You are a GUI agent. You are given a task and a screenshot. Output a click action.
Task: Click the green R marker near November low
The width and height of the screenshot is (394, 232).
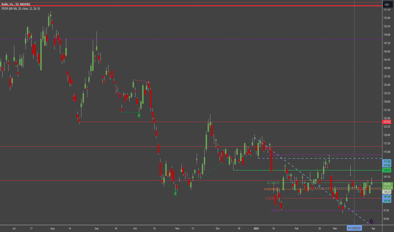(x=175, y=193)
